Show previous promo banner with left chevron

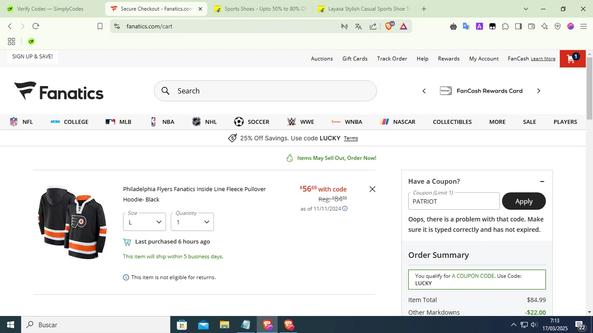click(x=424, y=91)
